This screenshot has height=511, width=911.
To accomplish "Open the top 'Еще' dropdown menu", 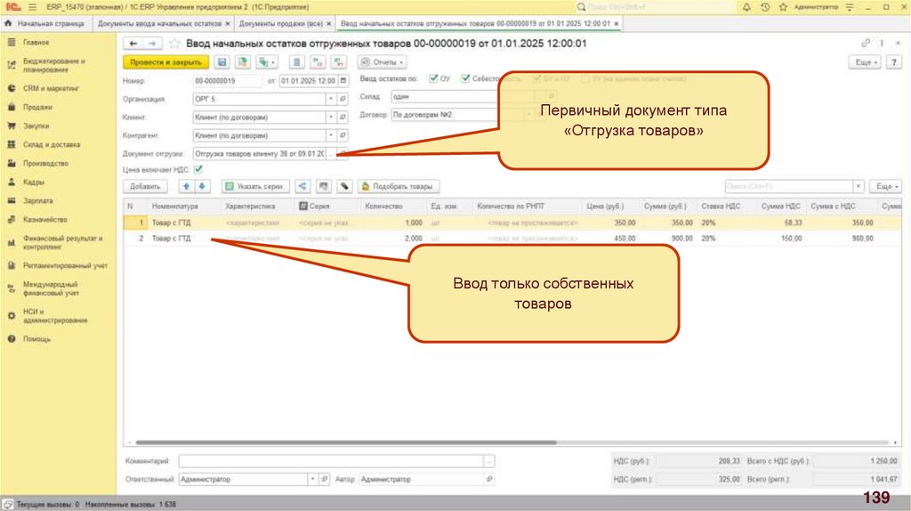I will [x=866, y=62].
